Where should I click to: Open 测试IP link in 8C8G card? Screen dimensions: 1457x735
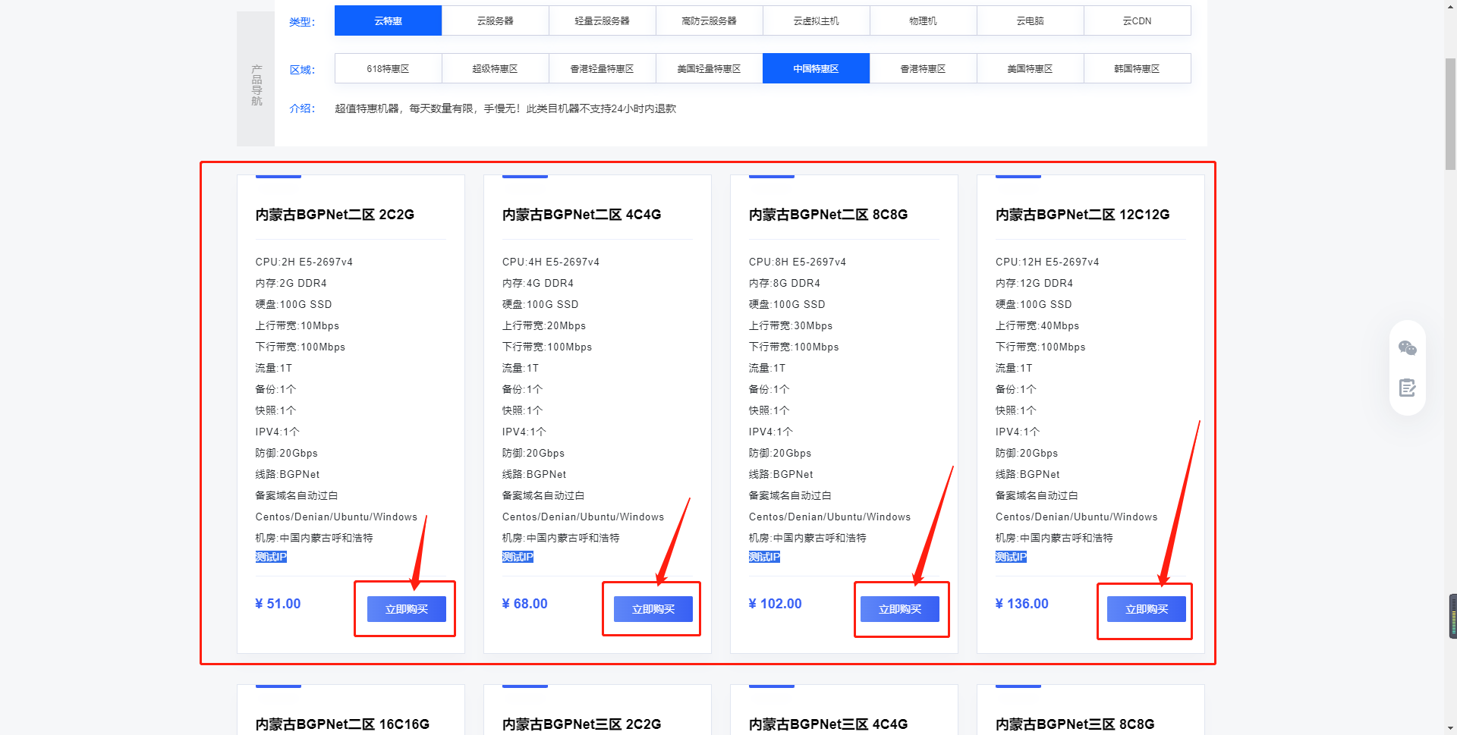point(764,557)
